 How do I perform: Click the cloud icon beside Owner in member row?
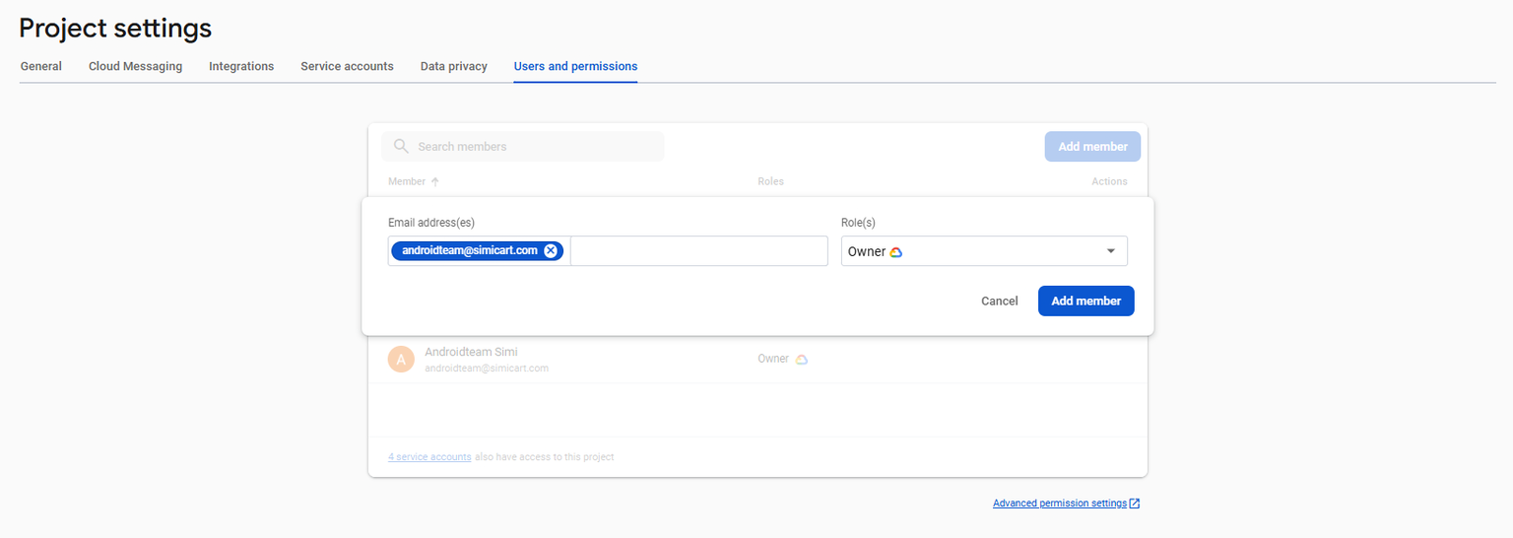click(x=802, y=360)
